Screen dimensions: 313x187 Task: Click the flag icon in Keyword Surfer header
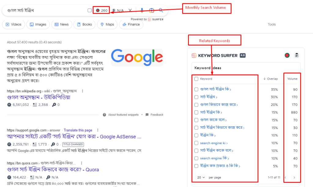coord(287,55)
